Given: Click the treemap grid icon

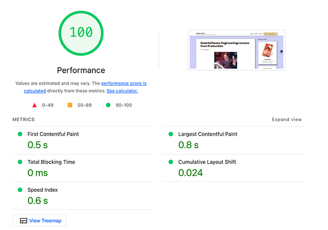Looking at the screenshot, I should coord(24,221).
